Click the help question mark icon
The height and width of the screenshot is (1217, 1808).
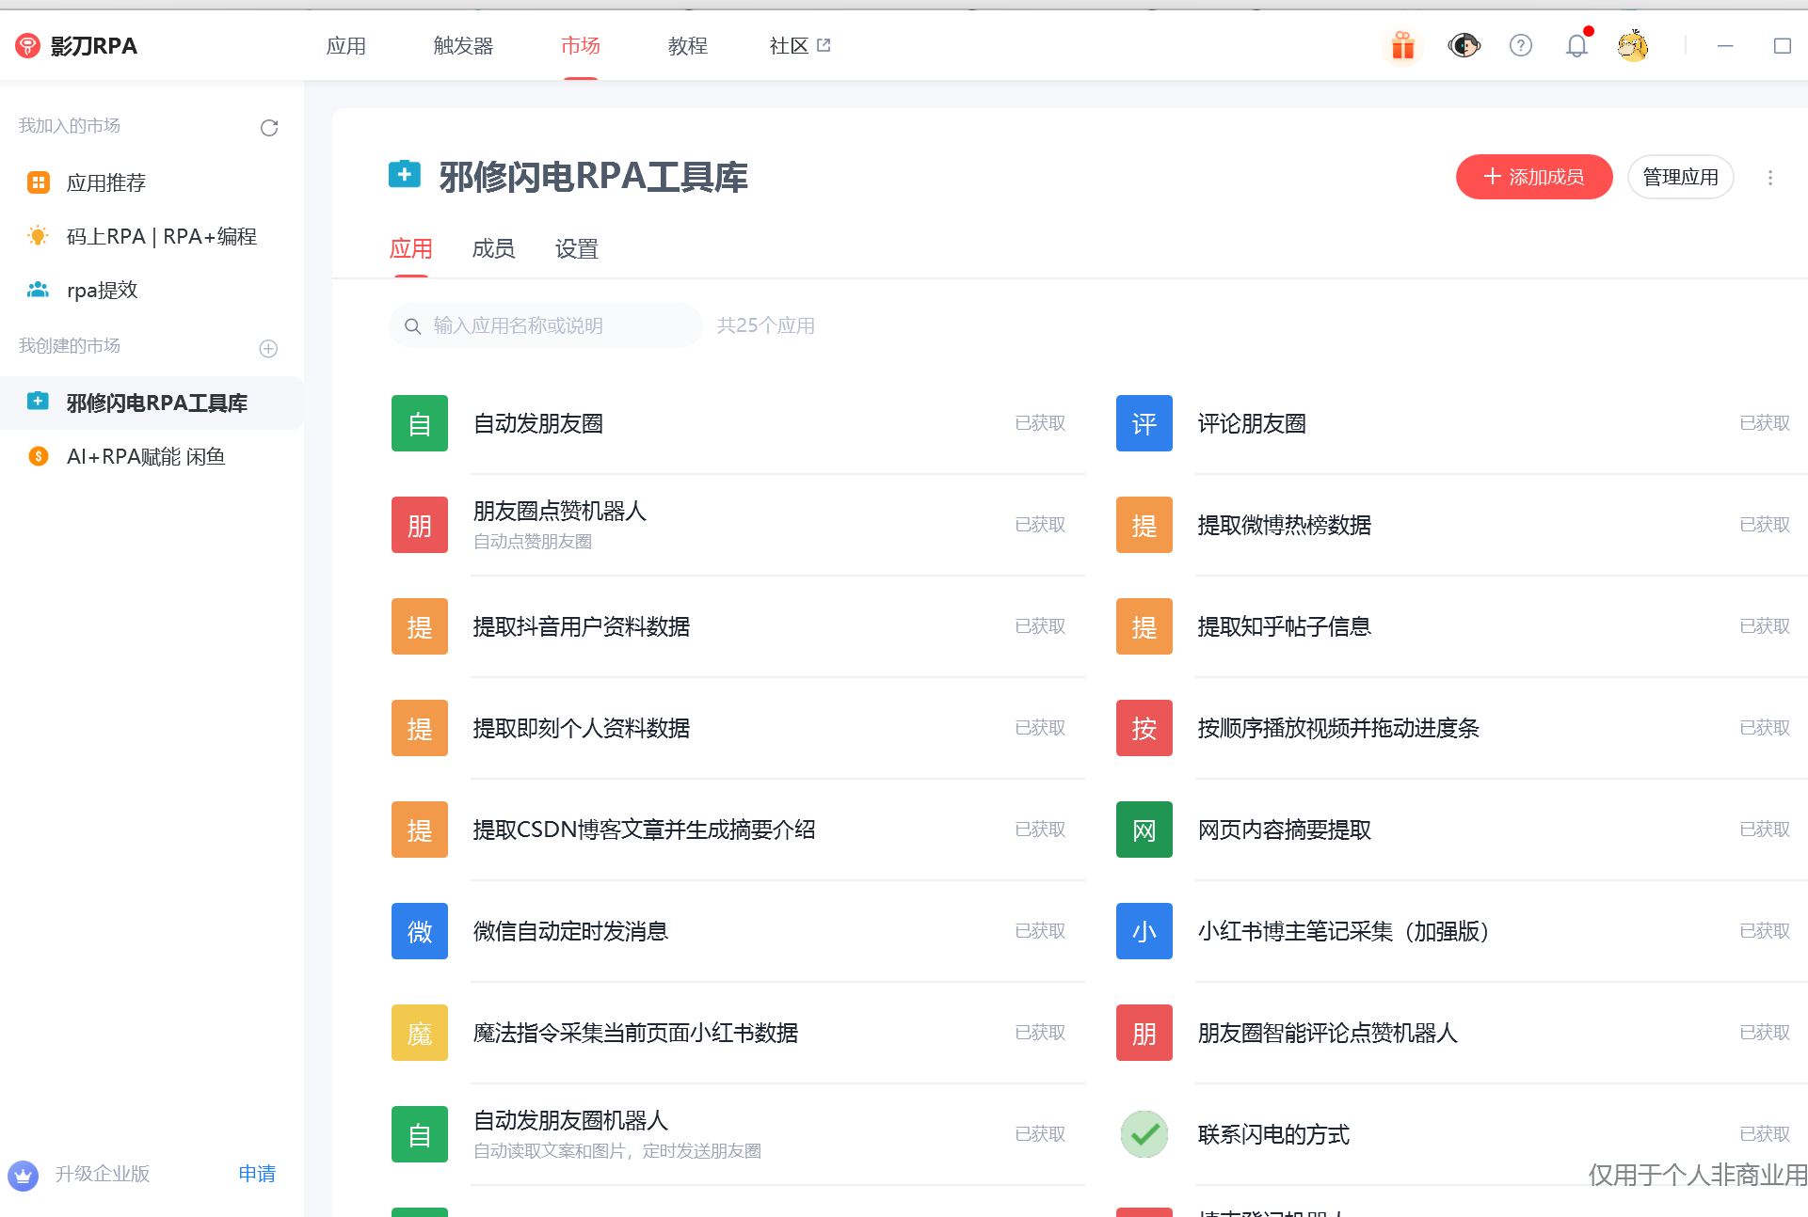tap(1520, 44)
